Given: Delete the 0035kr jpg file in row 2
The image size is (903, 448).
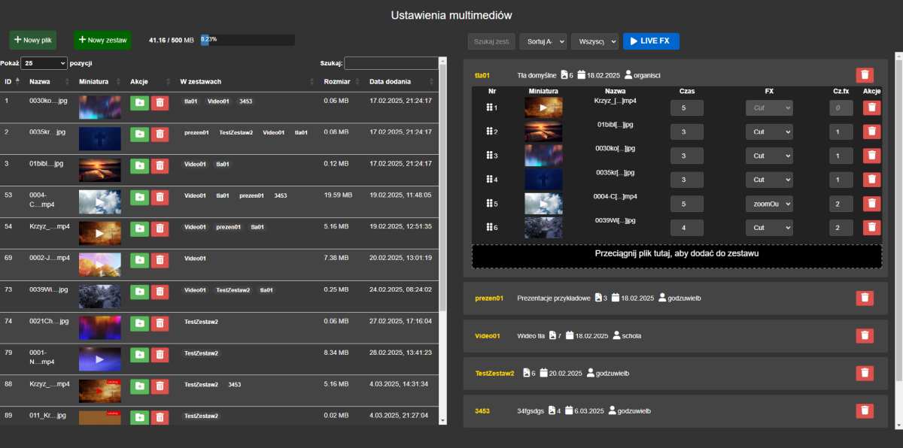Looking at the screenshot, I should (x=160, y=135).
